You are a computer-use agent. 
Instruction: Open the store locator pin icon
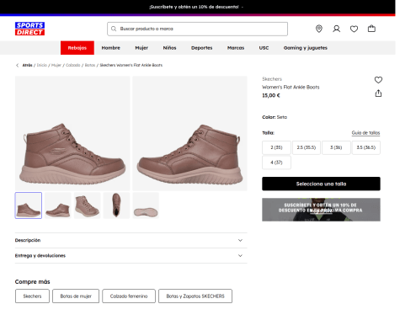click(x=319, y=29)
